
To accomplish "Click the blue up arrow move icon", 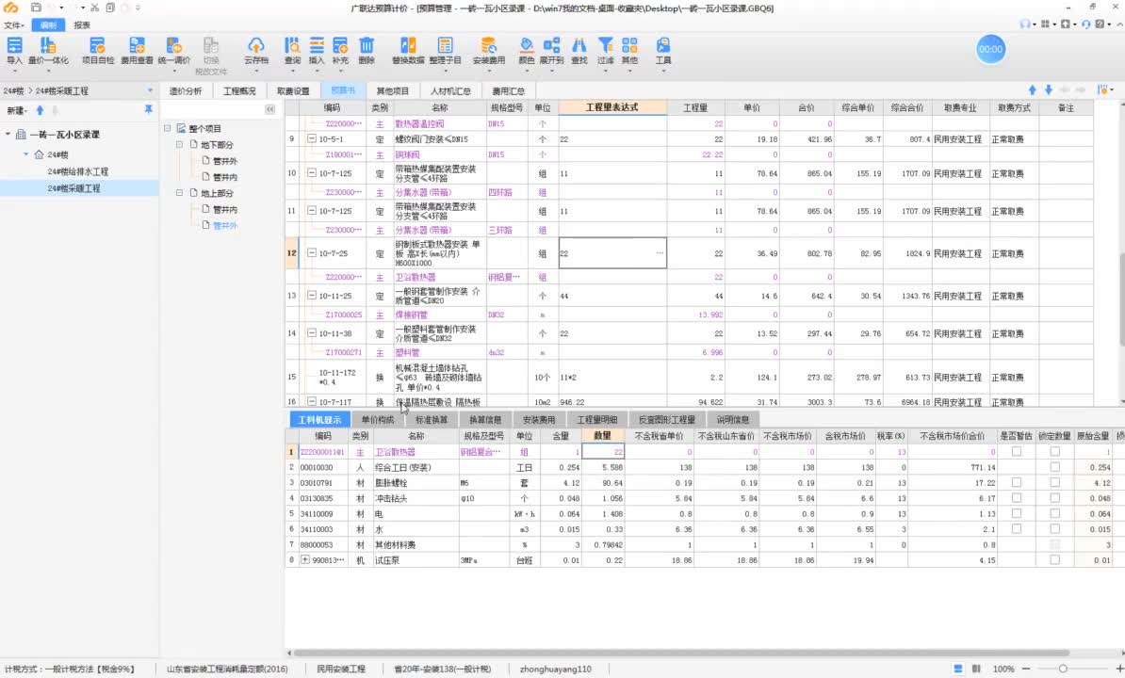I will [x=1032, y=90].
